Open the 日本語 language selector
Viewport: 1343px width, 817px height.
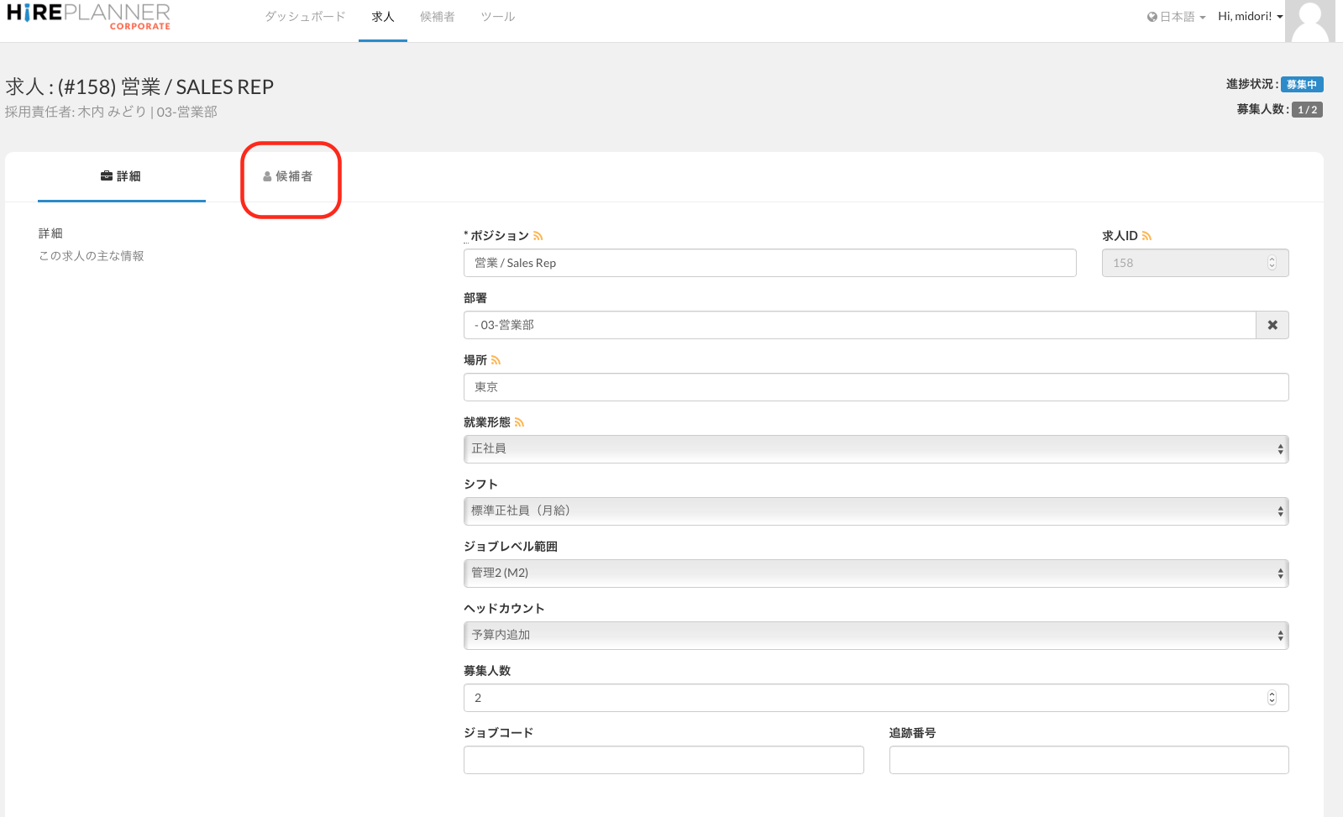1176,17
